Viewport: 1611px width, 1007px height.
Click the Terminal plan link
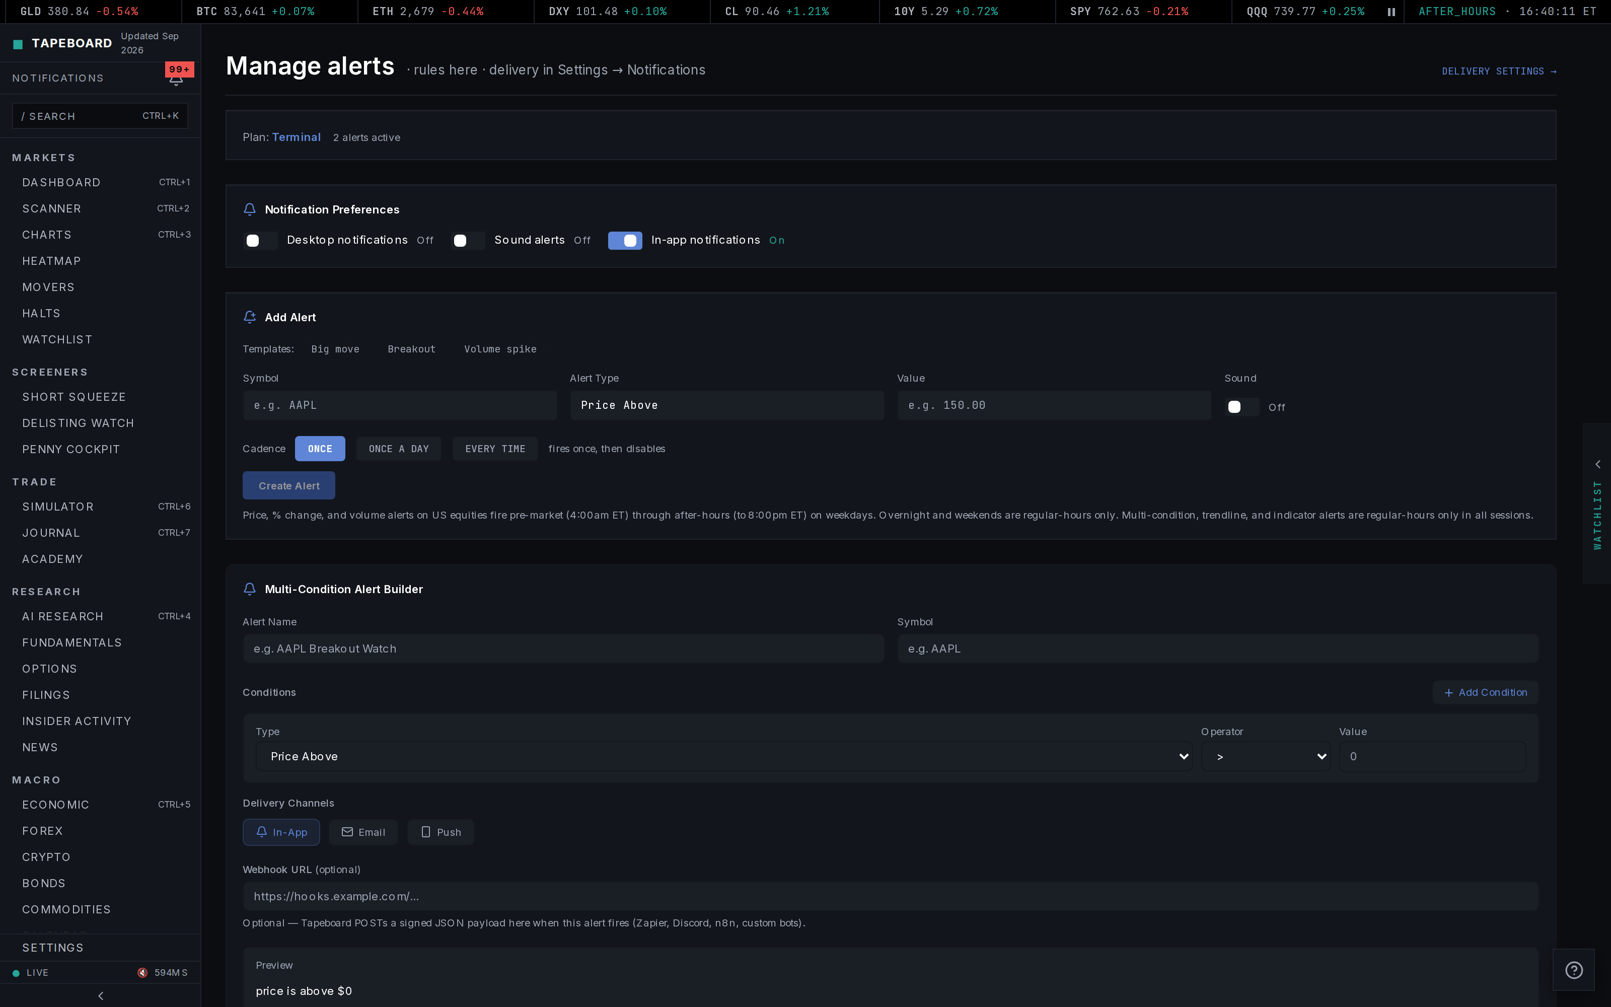296,137
